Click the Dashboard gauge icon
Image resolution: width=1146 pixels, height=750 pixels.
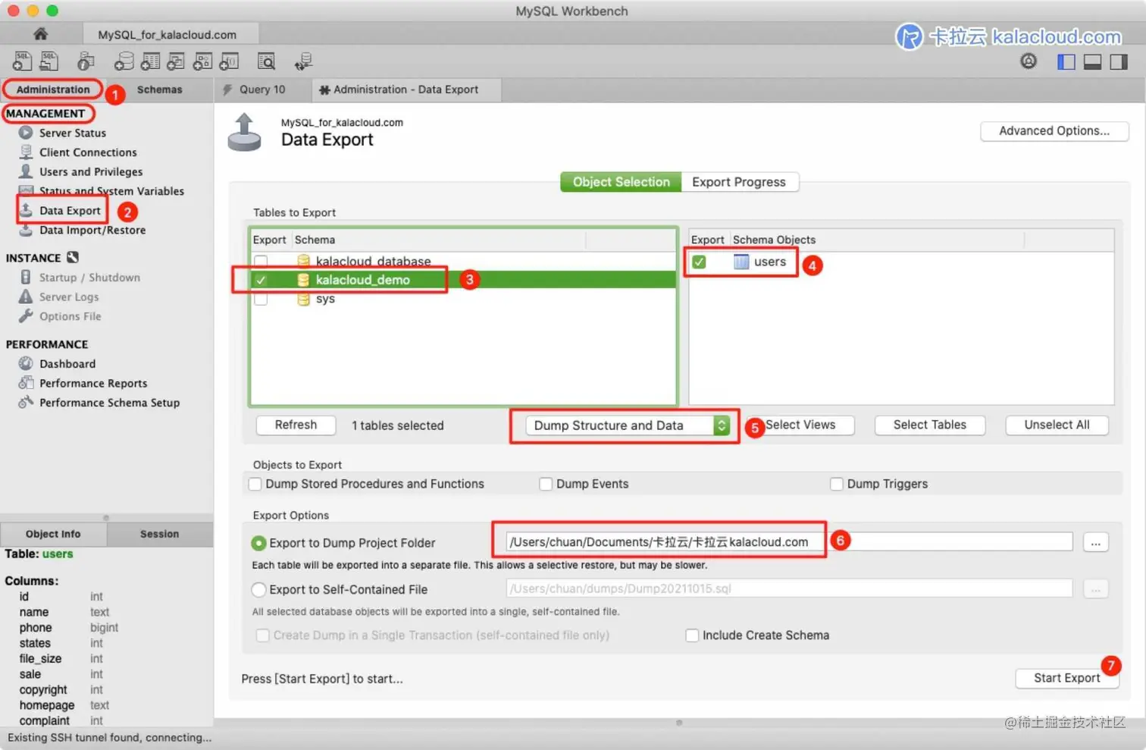point(26,363)
